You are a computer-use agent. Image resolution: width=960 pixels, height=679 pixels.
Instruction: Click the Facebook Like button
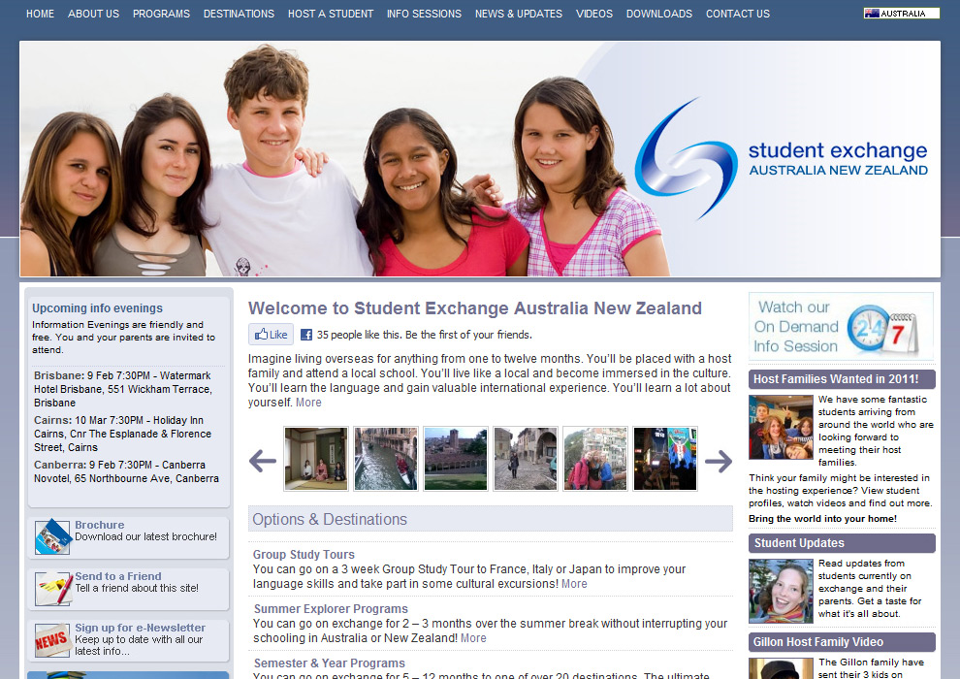pyautogui.click(x=272, y=335)
